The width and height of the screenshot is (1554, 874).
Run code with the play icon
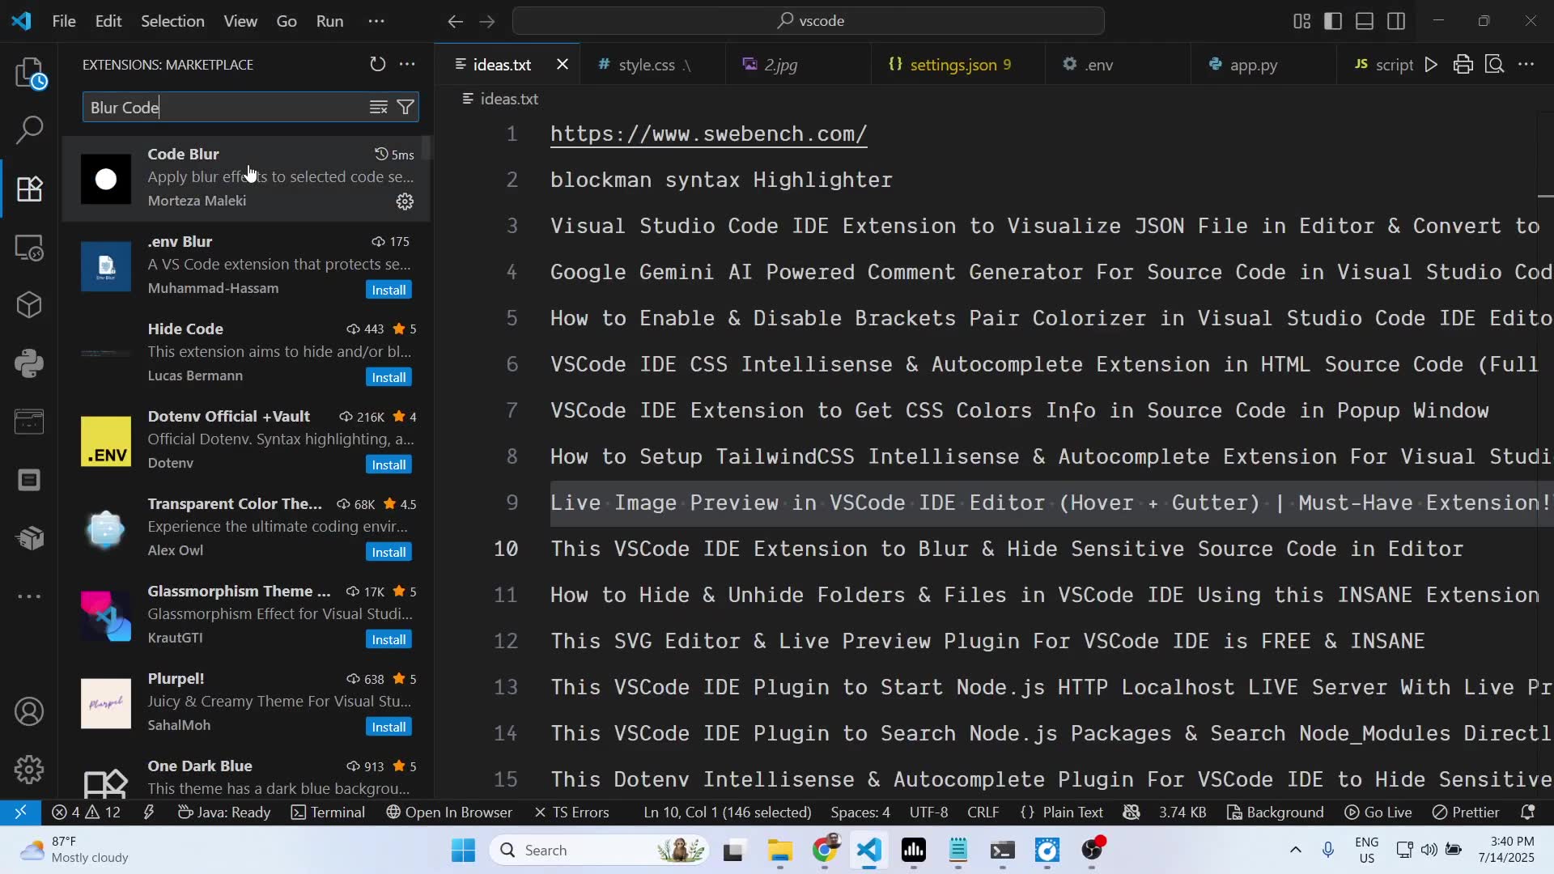[1431, 64]
